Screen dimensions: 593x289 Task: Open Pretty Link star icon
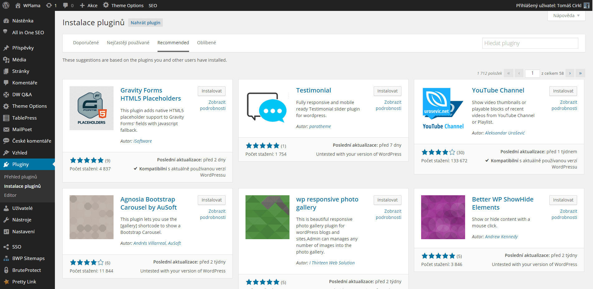(6, 282)
